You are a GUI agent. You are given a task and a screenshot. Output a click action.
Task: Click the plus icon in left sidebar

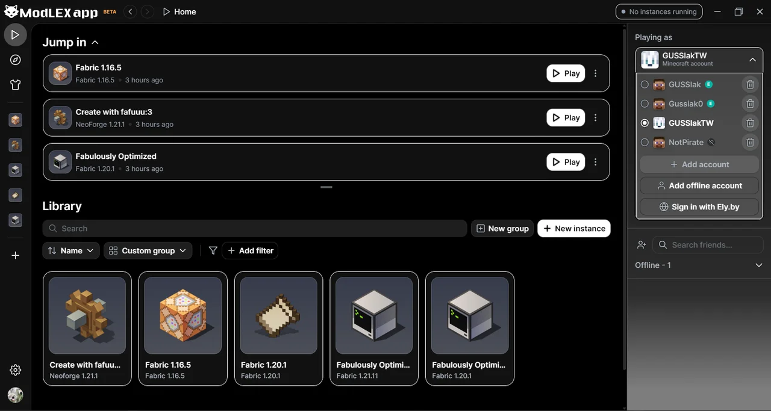click(16, 255)
